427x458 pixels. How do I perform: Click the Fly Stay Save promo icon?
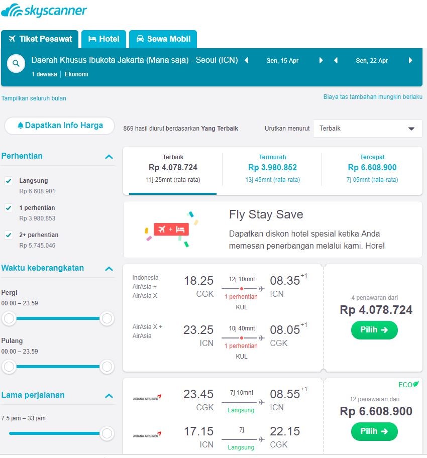click(171, 230)
